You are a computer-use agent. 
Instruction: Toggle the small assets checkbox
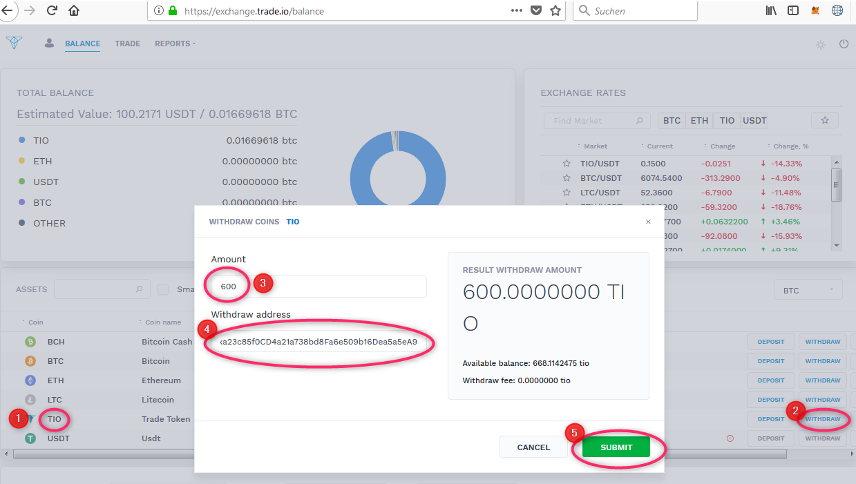pos(163,289)
